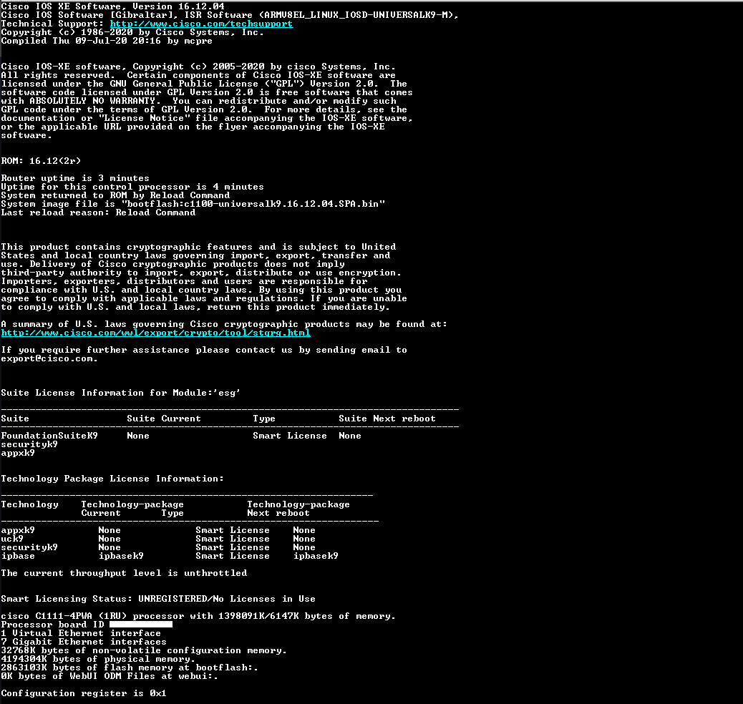Open the Cisco techsupport link

pos(201,24)
